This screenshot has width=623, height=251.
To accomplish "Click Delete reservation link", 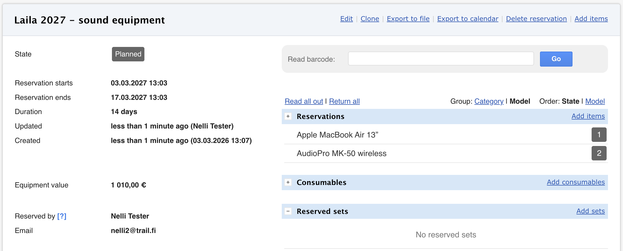I will click(x=536, y=19).
